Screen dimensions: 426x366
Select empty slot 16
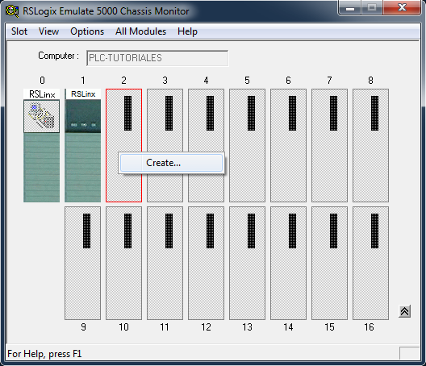point(370,263)
